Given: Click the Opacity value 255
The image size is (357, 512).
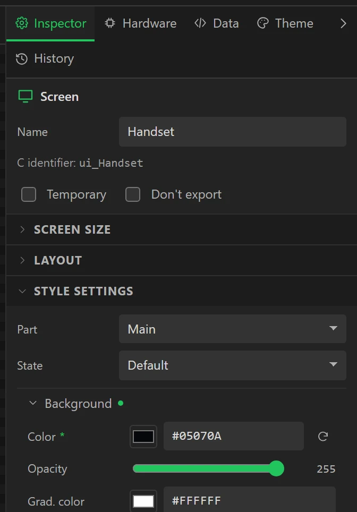Looking at the screenshot, I should (x=326, y=469).
